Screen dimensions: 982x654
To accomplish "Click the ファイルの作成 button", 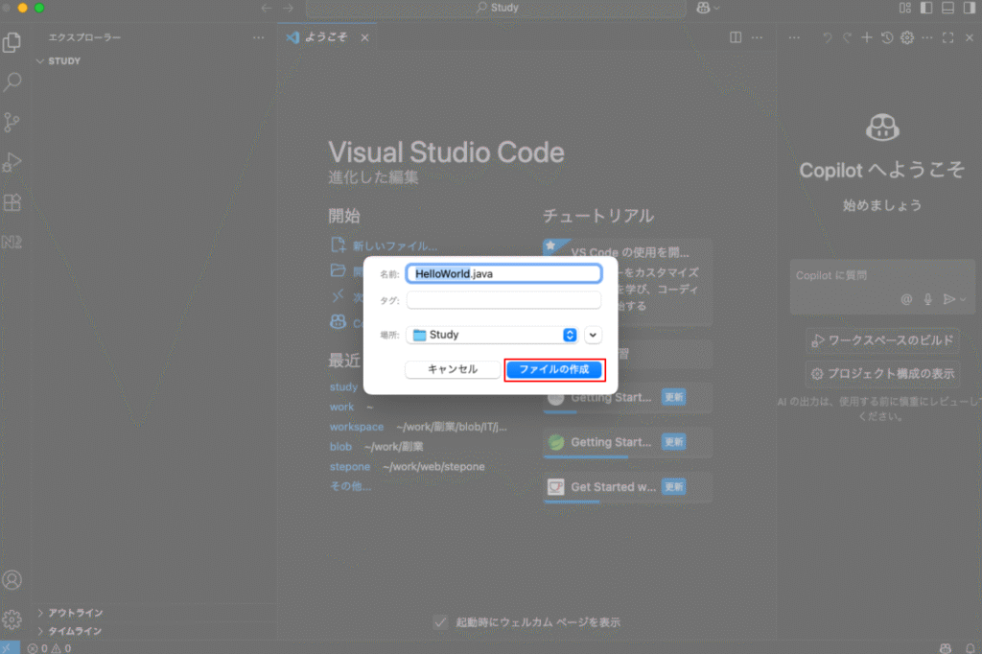I will [554, 369].
